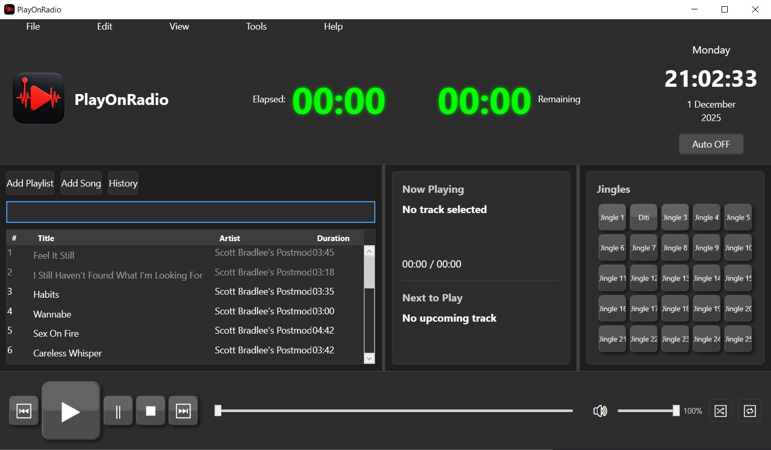Trigger the Diti jingle pad
The height and width of the screenshot is (450, 771).
pos(643,217)
